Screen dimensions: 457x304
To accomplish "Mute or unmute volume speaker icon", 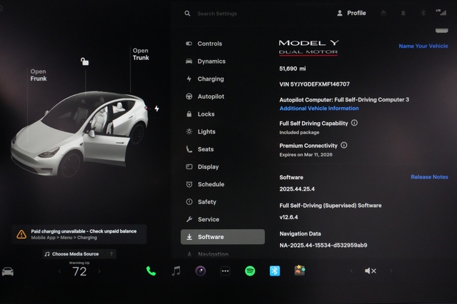I will pyautogui.click(x=370, y=271).
